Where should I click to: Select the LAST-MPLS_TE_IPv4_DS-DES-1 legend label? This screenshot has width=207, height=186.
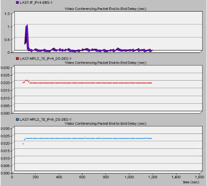pos(45,59)
